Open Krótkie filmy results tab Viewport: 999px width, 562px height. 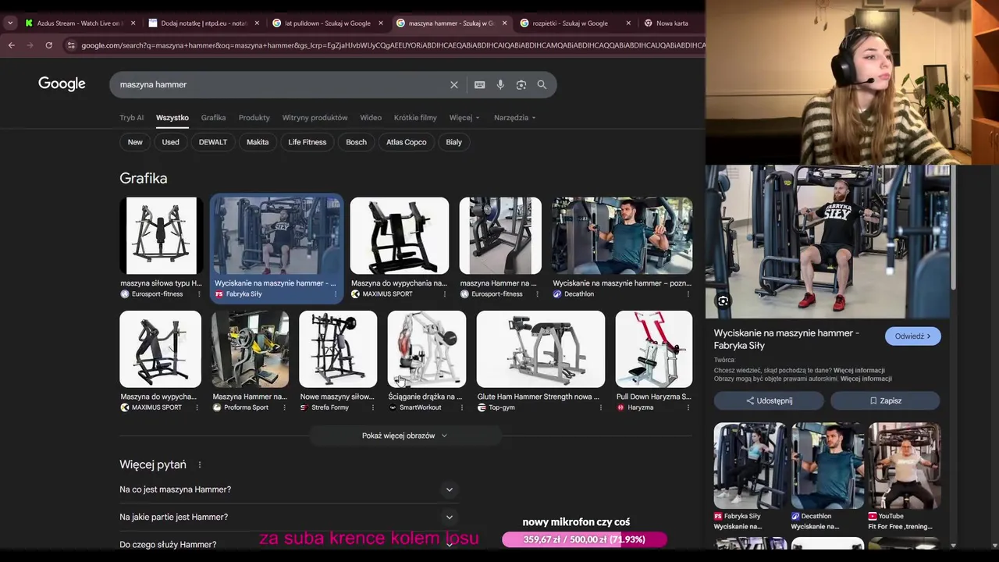click(415, 118)
